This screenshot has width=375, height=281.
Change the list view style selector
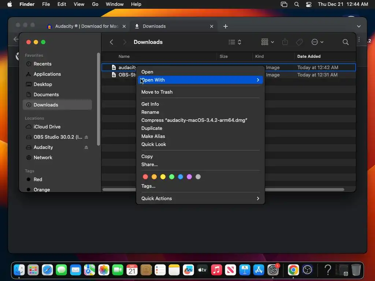(x=235, y=42)
